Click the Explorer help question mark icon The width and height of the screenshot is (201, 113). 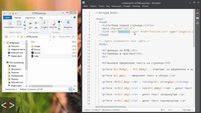pos(74,18)
